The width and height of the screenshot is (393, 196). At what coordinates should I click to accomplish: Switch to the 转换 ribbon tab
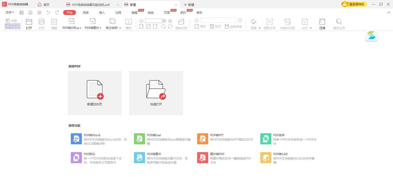151,12
